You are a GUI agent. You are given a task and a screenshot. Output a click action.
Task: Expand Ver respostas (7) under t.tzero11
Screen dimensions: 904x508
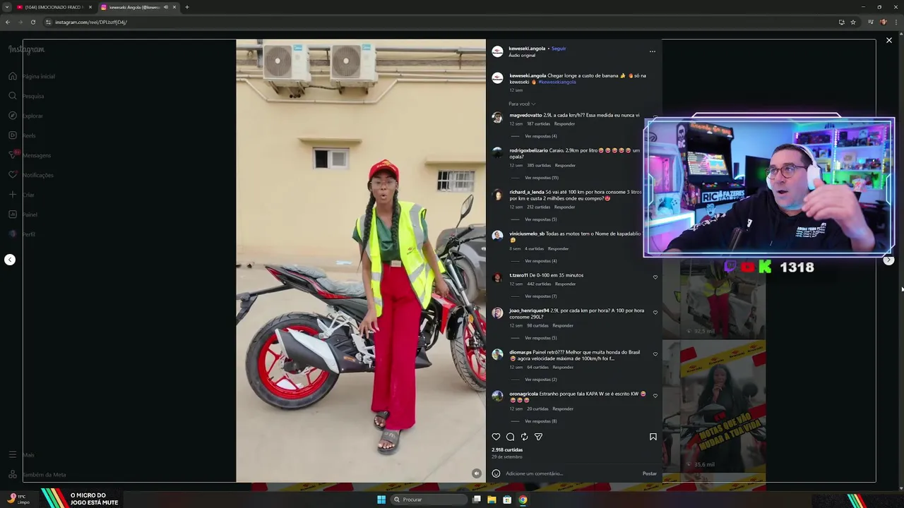[541, 296]
